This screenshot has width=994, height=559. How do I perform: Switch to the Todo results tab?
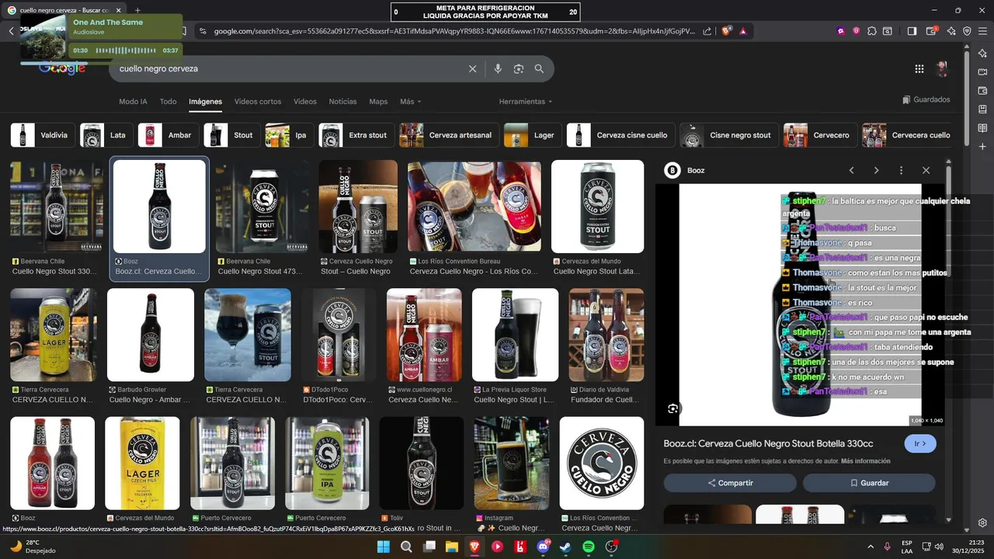coord(168,102)
